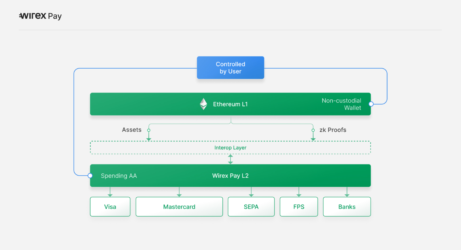Image resolution: width=461 pixels, height=250 pixels.
Task: Click the arrow pointing to Visa
Action: click(x=110, y=192)
